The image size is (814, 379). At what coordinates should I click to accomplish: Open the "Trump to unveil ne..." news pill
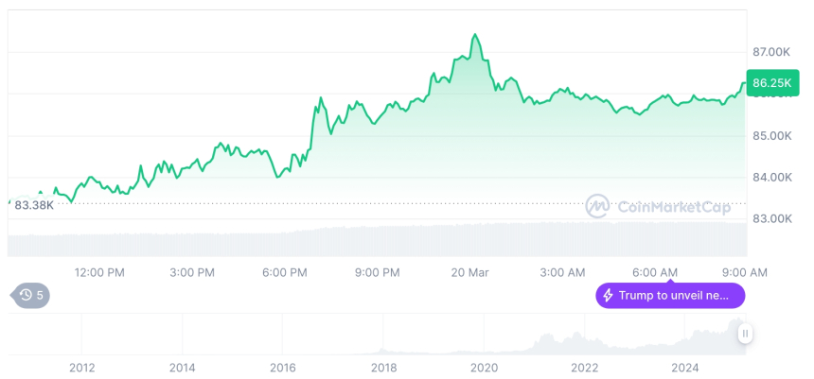[670, 296]
